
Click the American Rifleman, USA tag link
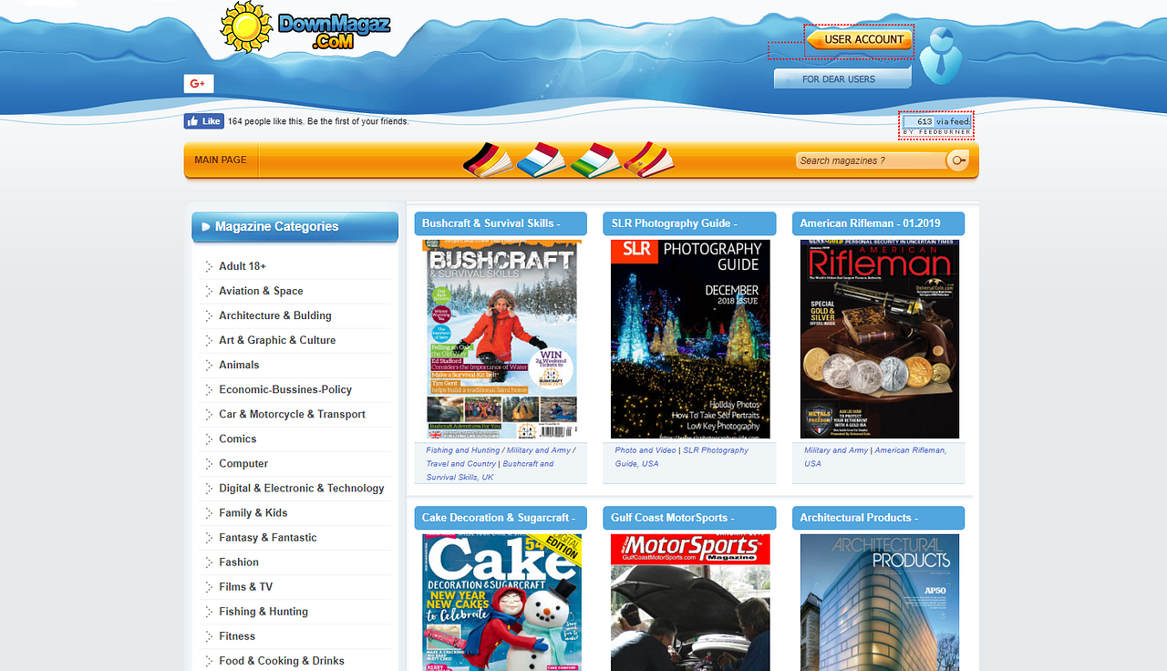(875, 457)
